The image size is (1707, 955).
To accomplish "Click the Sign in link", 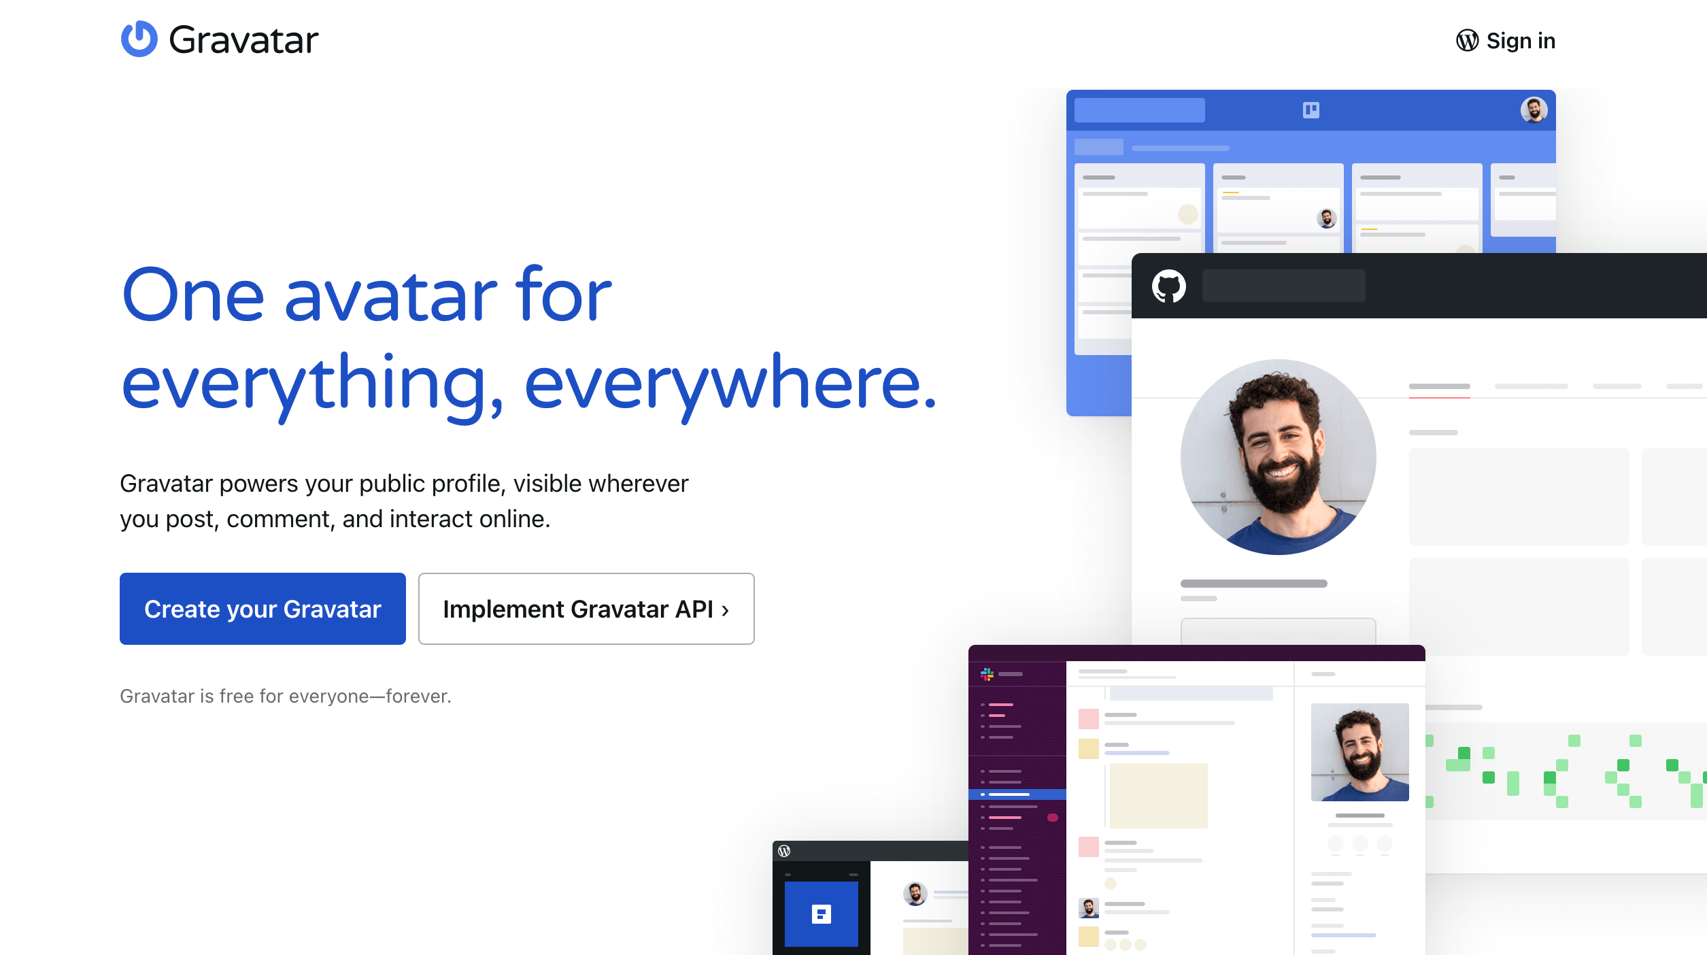I will [1521, 41].
